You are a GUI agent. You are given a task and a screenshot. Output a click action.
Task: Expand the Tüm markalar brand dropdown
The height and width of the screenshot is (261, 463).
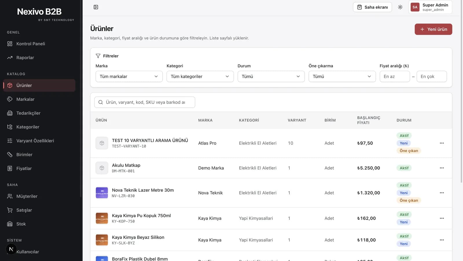click(x=129, y=77)
